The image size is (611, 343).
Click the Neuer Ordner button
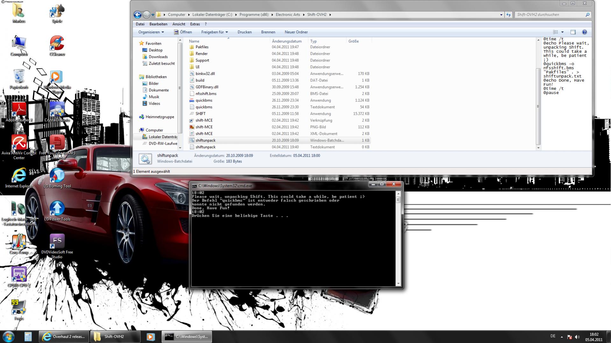[x=296, y=32]
